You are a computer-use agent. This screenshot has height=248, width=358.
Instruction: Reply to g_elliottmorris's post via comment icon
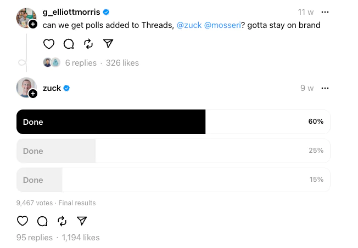[69, 44]
